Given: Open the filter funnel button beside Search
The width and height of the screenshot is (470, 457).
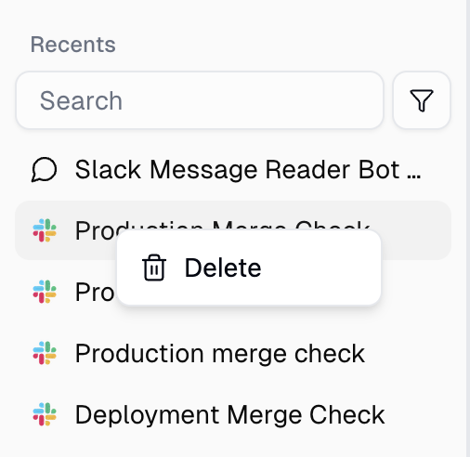Looking at the screenshot, I should tap(421, 100).
